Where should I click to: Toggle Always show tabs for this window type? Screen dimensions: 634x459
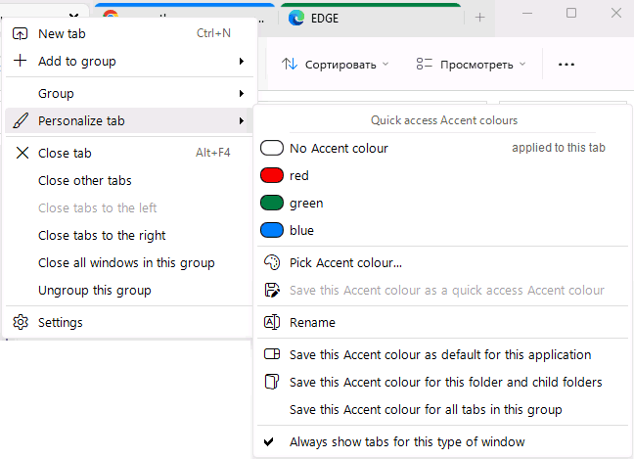point(407,441)
